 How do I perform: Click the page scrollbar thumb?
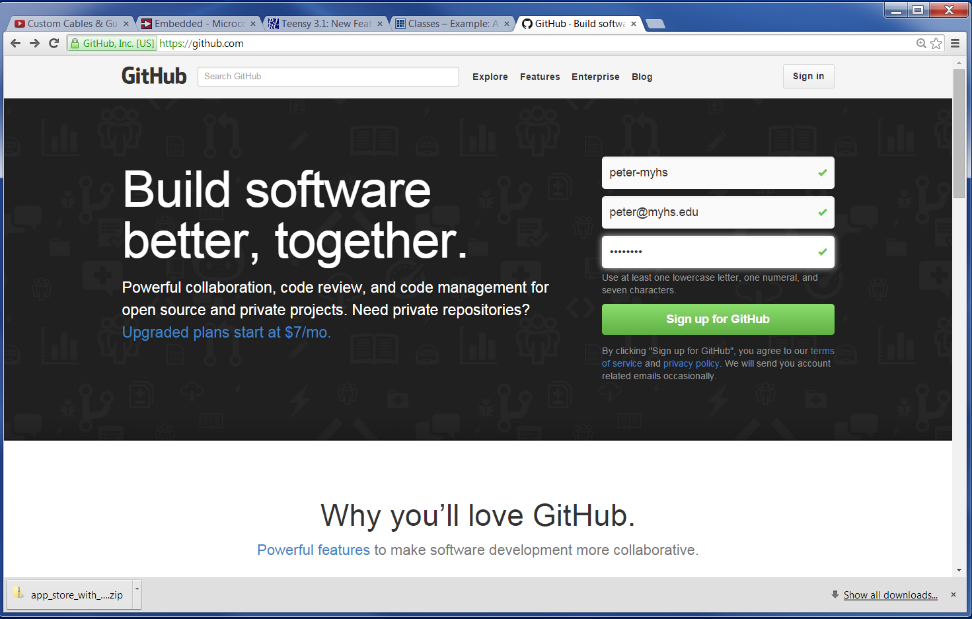[x=959, y=133]
